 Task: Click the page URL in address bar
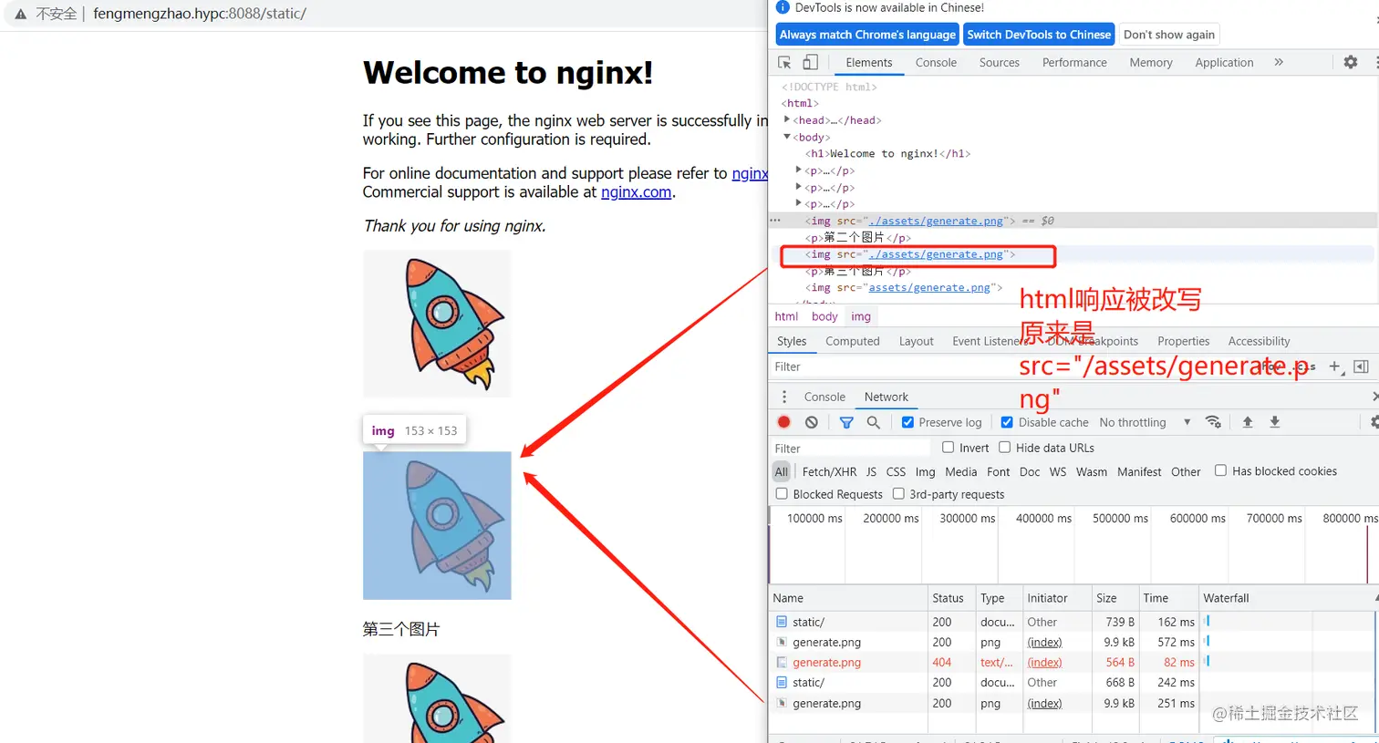(200, 14)
